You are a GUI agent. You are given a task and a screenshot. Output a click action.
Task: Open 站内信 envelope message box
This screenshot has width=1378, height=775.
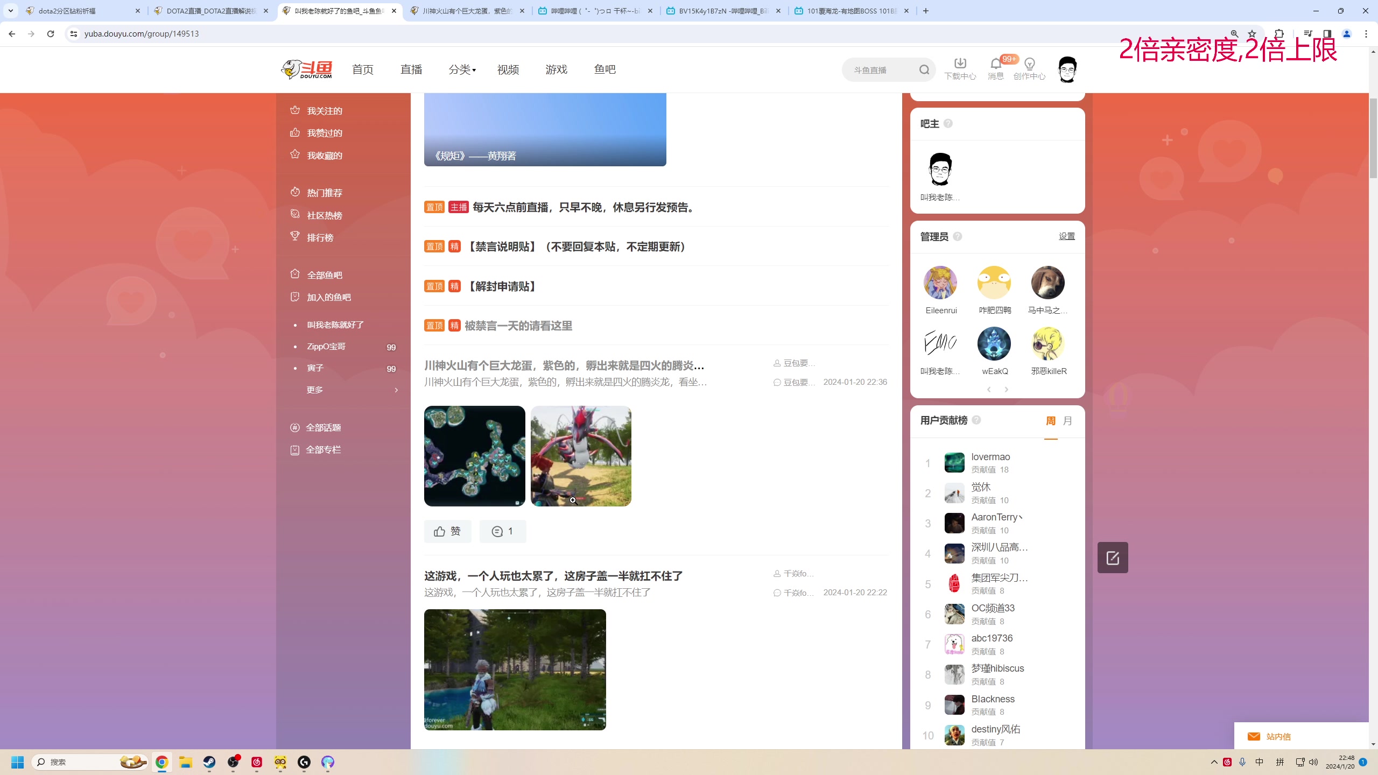point(1301,736)
